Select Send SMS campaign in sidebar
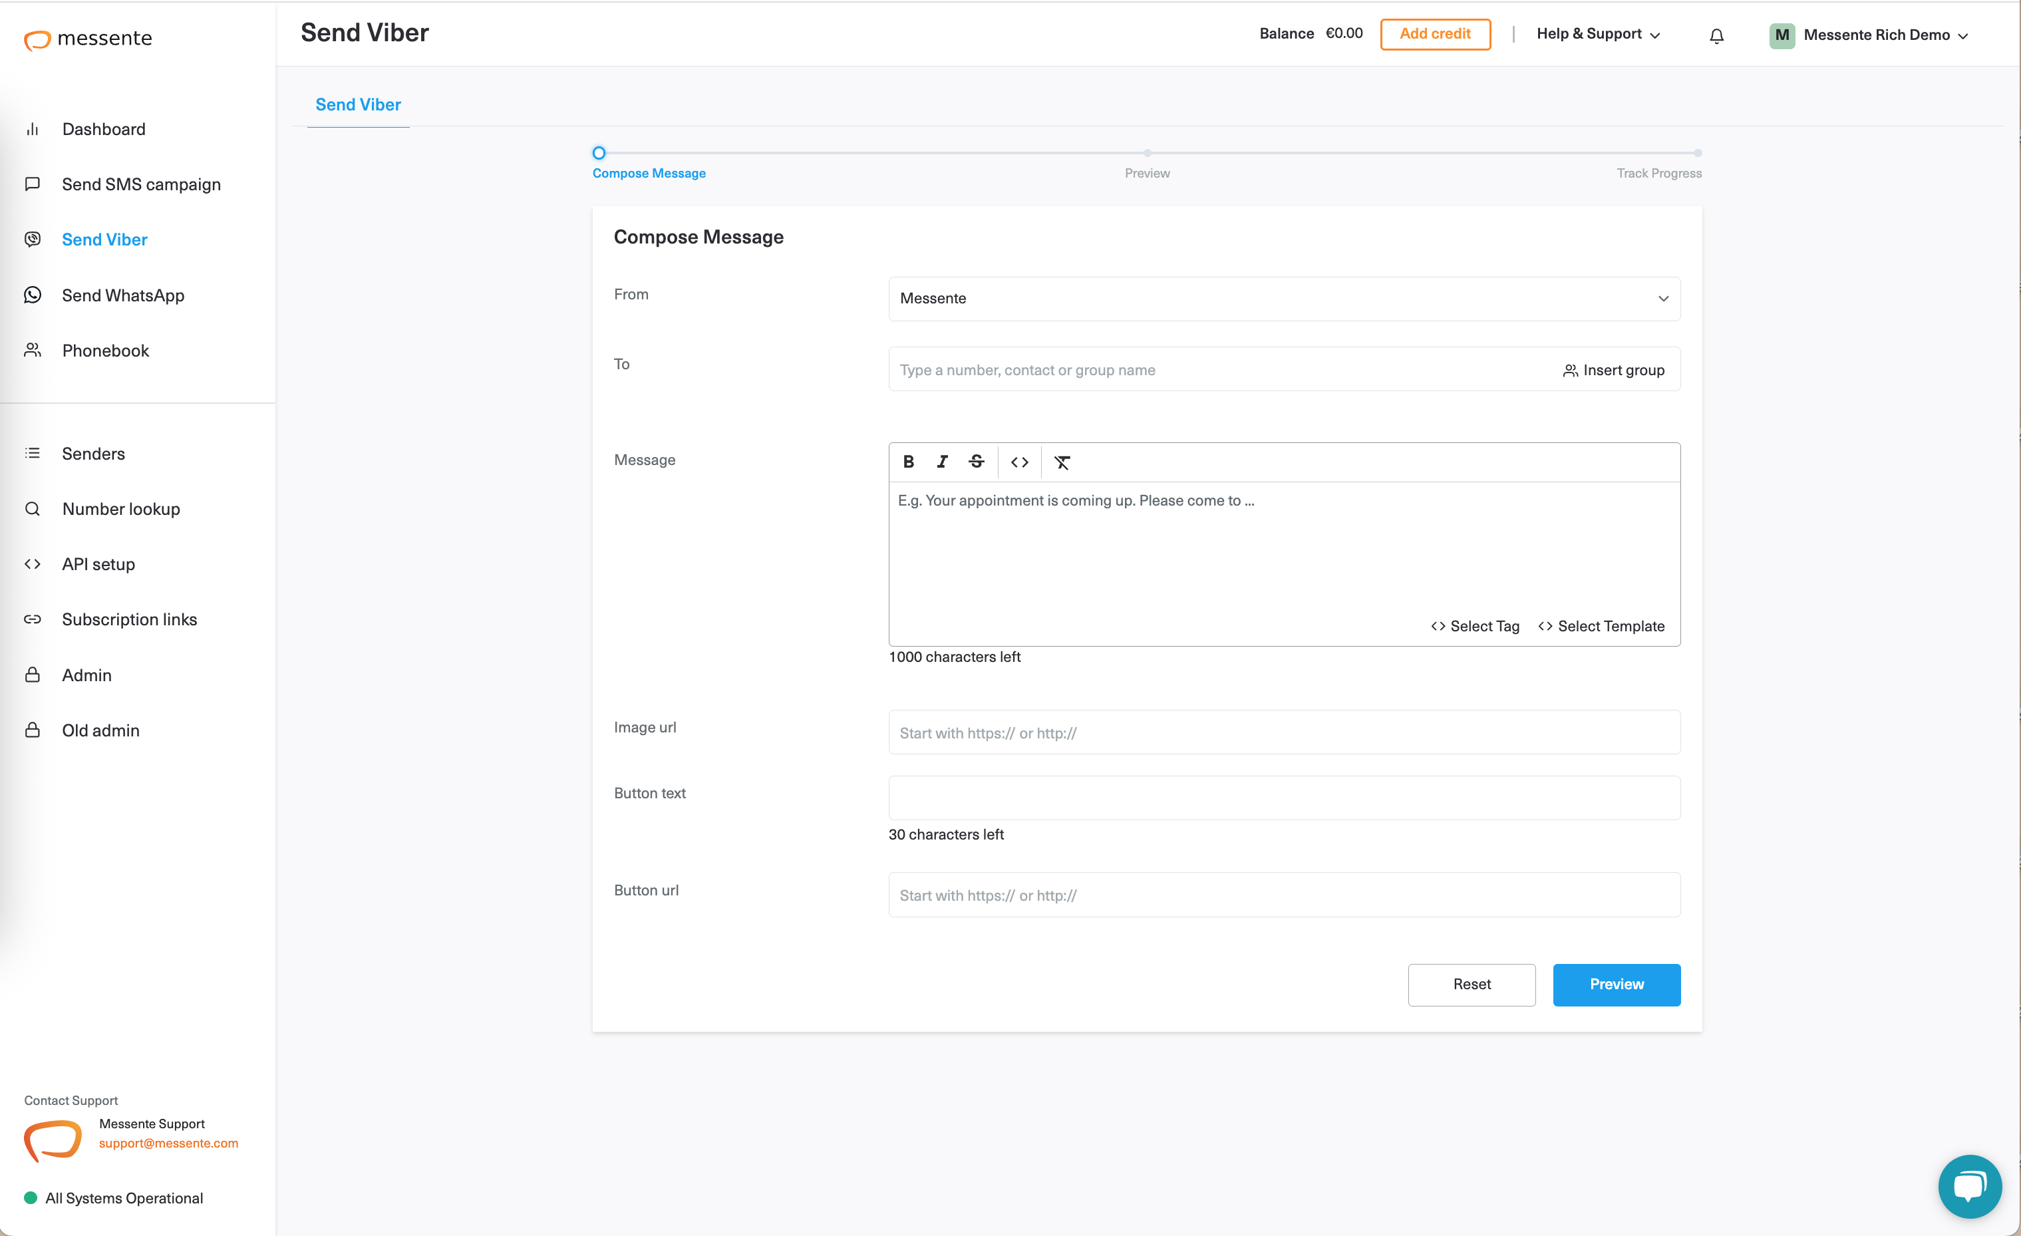 (141, 184)
